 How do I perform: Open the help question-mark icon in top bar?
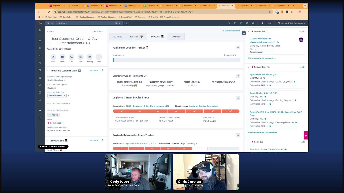(241, 23)
